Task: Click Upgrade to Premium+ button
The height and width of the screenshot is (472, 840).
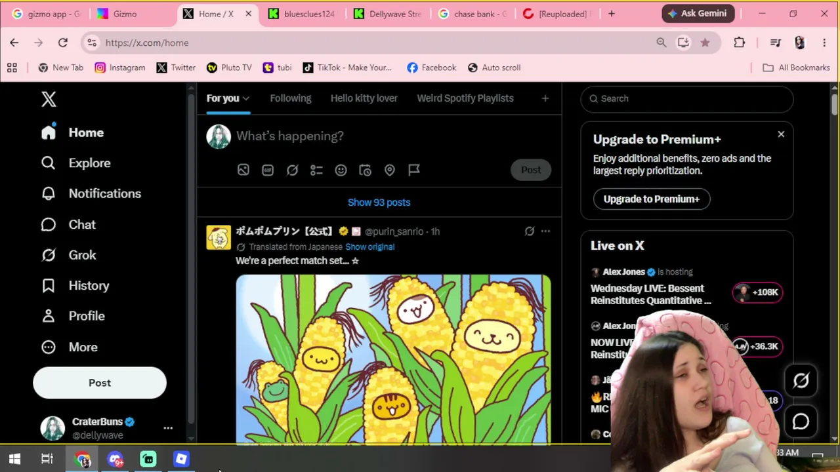Action: click(x=652, y=199)
